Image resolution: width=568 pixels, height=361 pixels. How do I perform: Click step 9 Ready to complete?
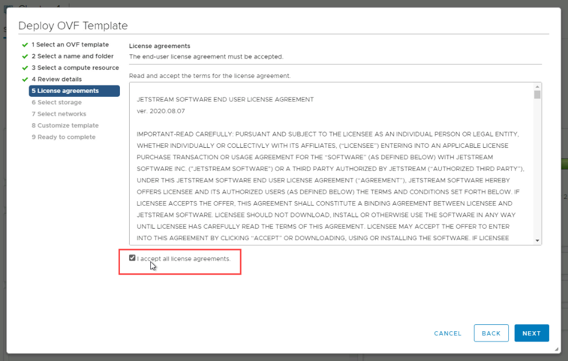[x=63, y=137]
